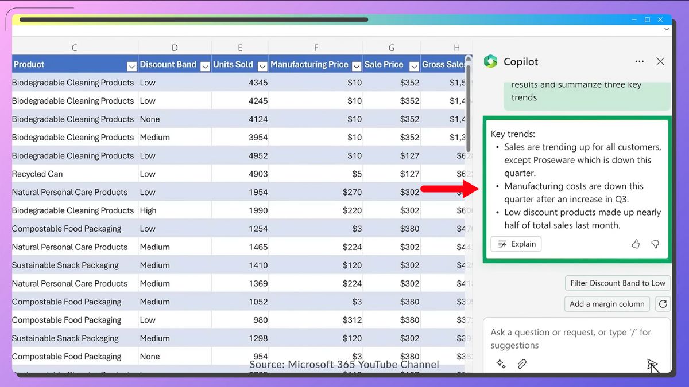Image resolution: width=689 pixels, height=387 pixels.
Task: Click the Explain button
Action: tap(516, 244)
